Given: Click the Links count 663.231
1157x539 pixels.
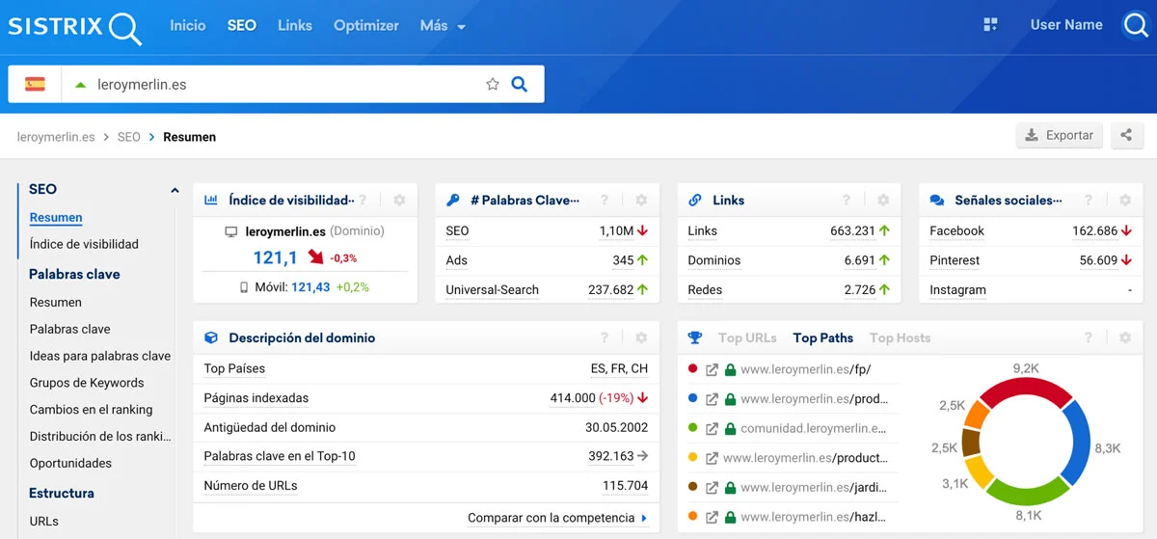Looking at the screenshot, I should point(852,231).
